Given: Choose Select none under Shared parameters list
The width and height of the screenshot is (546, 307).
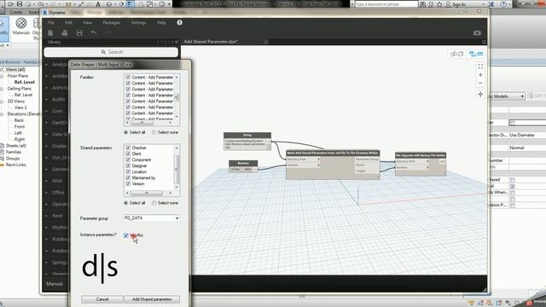Looking at the screenshot, I should 154,203.
